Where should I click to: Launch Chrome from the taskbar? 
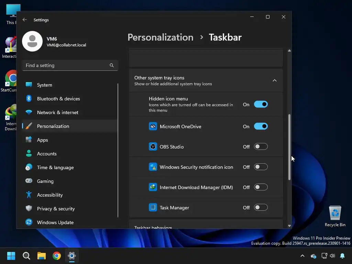tap(57, 256)
